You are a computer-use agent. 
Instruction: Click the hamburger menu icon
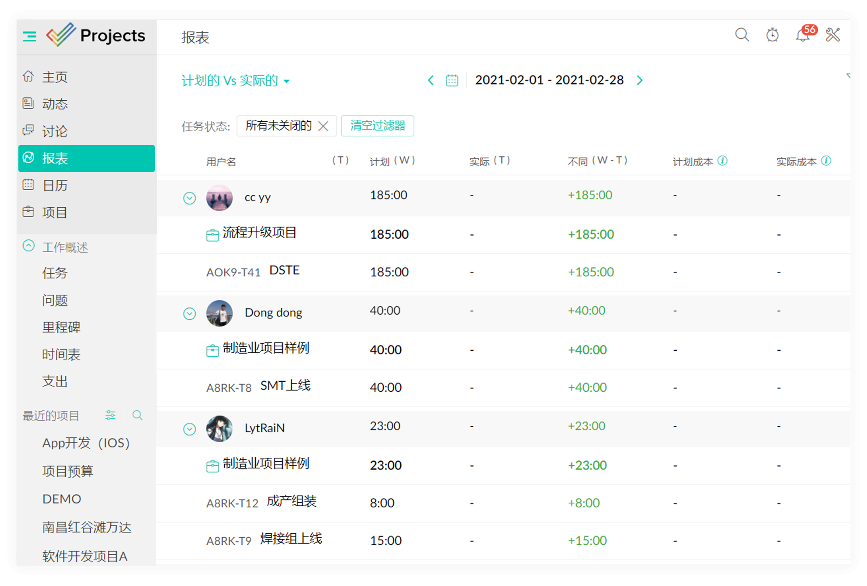tap(30, 36)
